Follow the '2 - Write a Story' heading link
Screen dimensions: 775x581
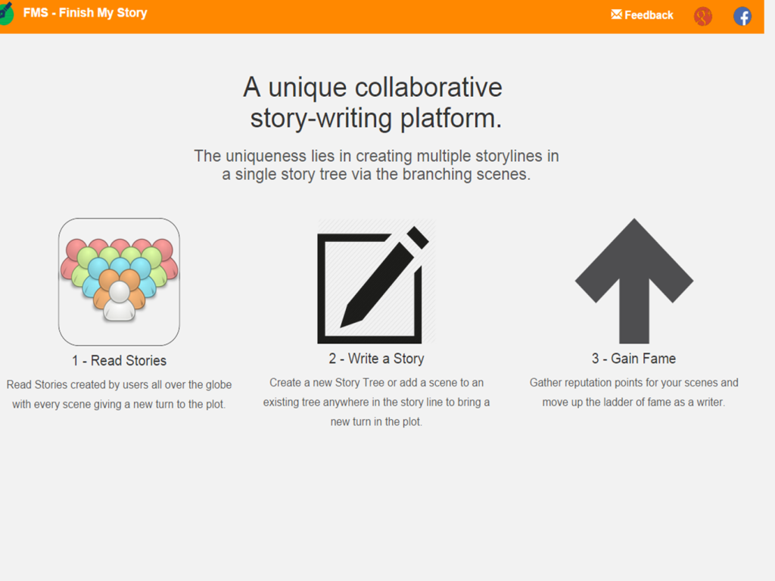[375, 359]
